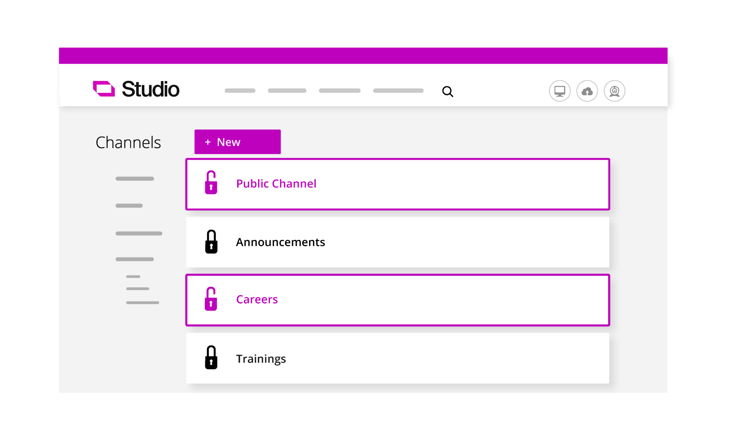Click the open lock icon on Public Channel

click(211, 182)
